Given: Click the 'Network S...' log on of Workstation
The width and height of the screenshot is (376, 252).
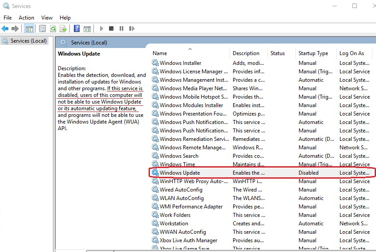Looking at the screenshot, I should coord(353,224).
